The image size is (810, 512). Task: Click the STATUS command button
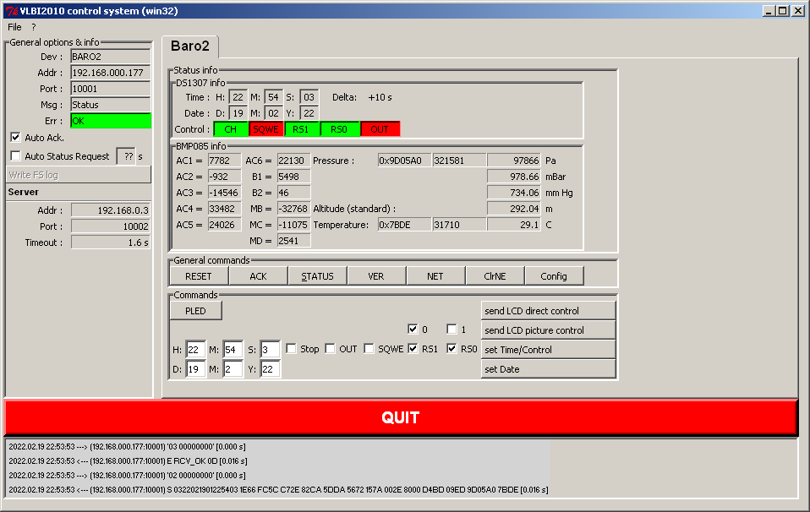pyautogui.click(x=317, y=276)
